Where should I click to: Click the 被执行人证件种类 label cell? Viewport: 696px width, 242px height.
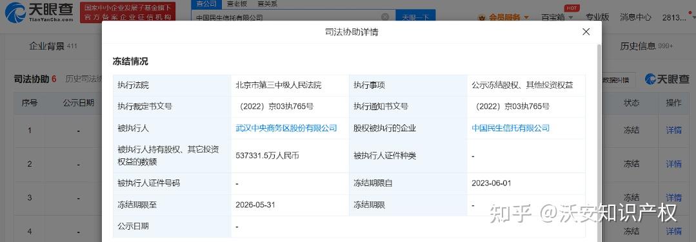(408, 156)
